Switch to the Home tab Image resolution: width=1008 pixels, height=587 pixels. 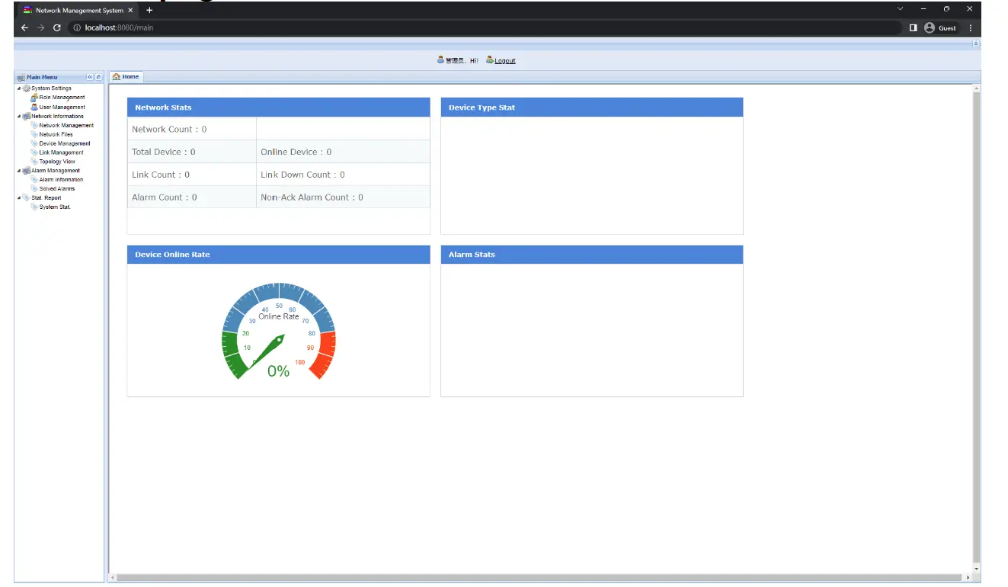pyautogui.click(x=126, y=76)
